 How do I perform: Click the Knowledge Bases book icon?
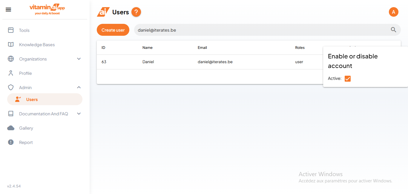[x=11, y=44]
